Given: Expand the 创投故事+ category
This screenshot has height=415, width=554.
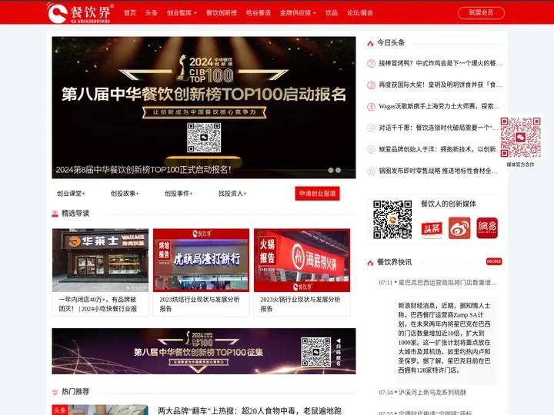Looking at the screenshot, I should coord(125,194).
